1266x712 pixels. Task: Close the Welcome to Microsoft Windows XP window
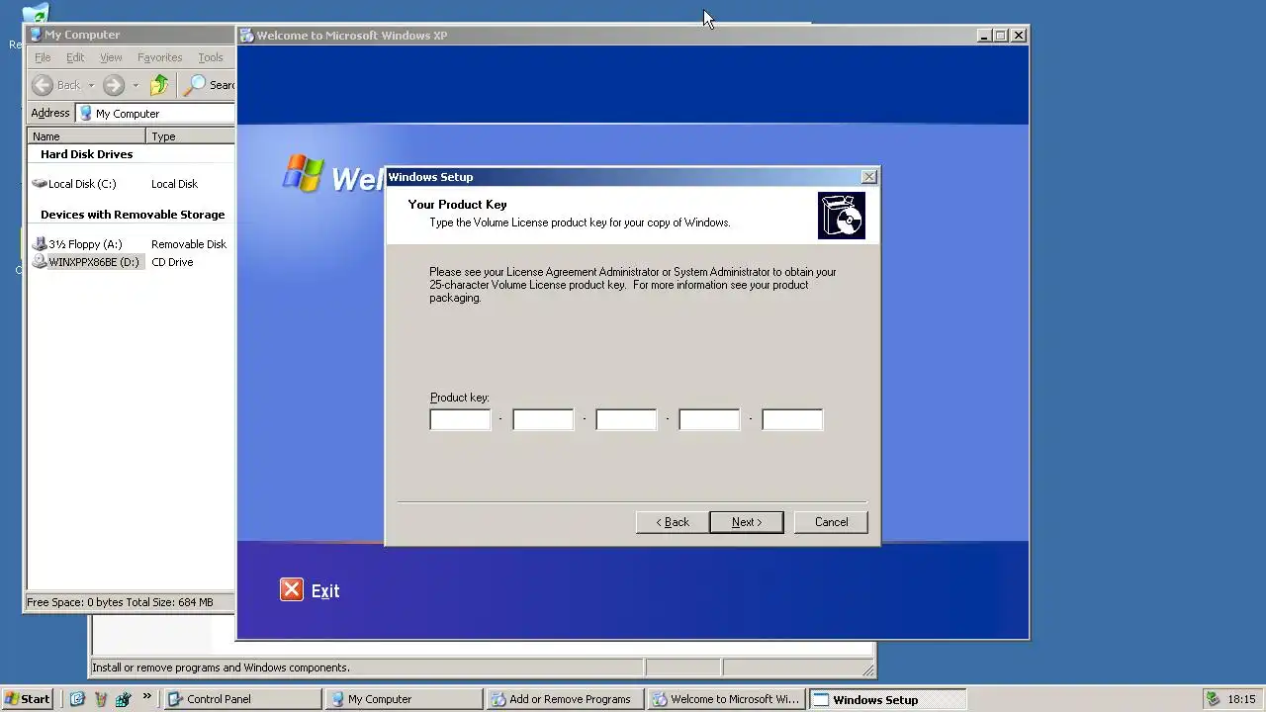(x=1019, y=36)
